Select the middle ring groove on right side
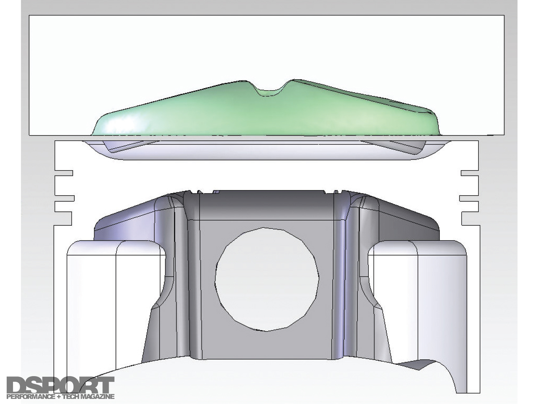 click(x=469, y=198)
